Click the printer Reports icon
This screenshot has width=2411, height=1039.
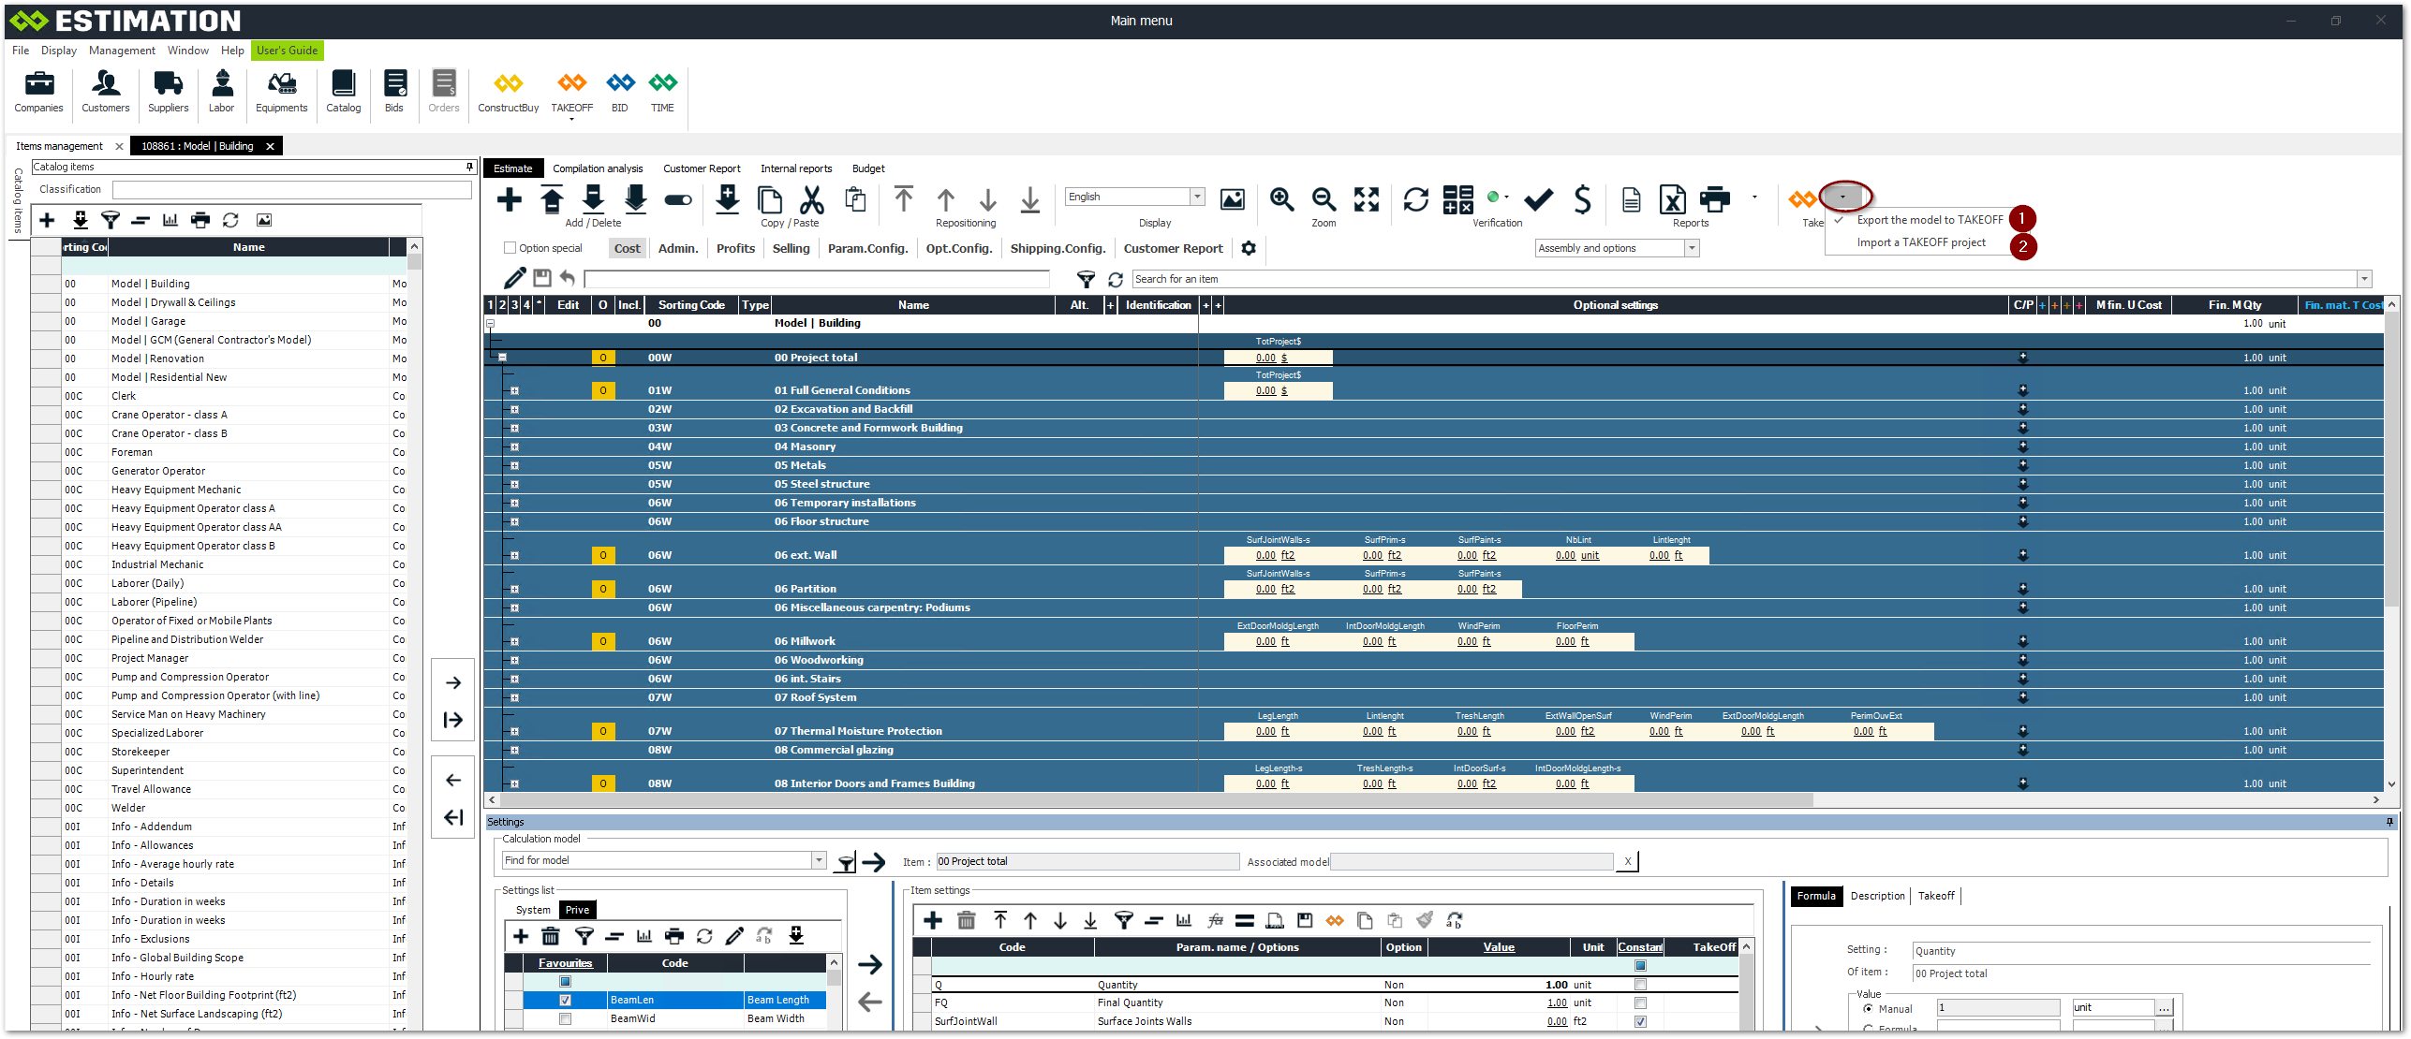[x=1715, y=198]
